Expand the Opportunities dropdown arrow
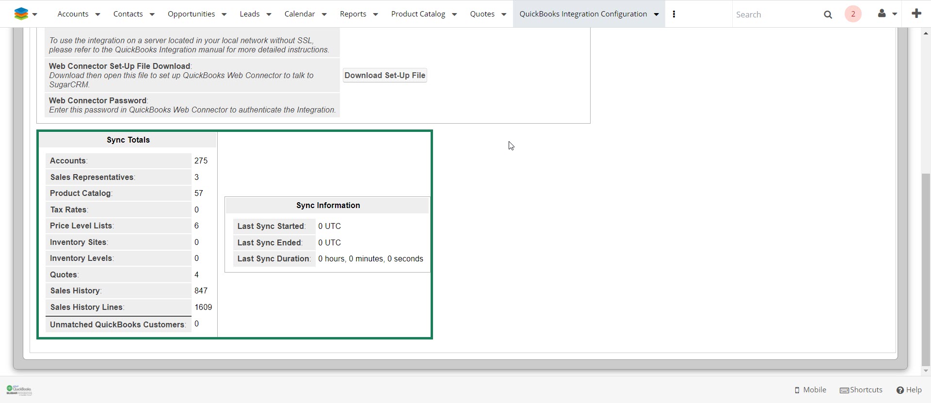Viewport: 931px width, 403px height. point(224,15)
